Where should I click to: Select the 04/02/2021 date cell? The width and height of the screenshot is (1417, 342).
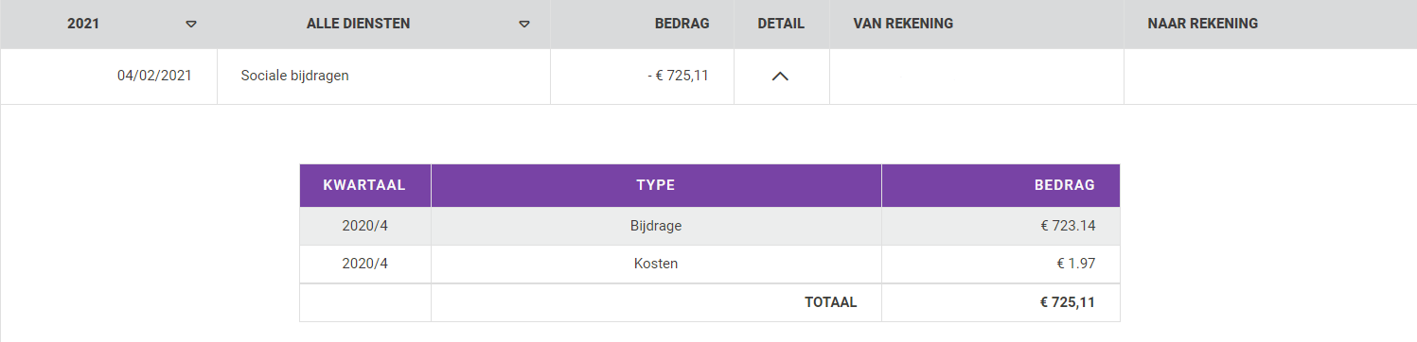click(154, 76)
